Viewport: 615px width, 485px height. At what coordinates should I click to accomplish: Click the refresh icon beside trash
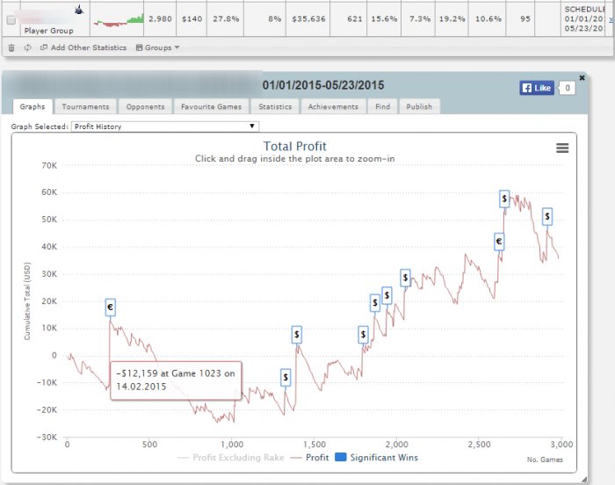[27, 47]
